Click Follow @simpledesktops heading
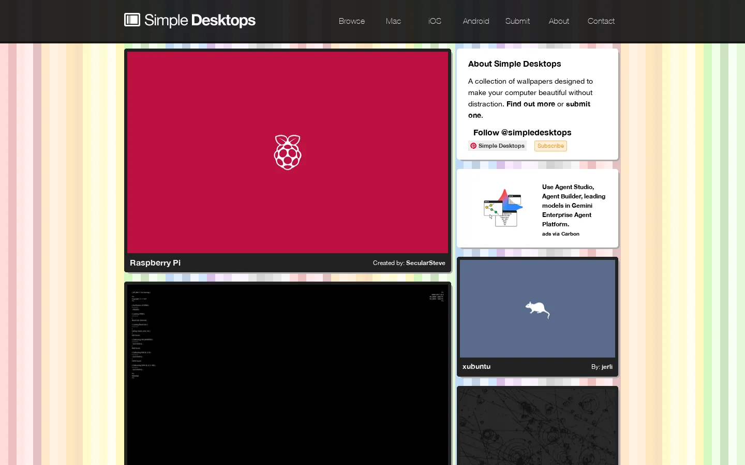This screenshot has width=745, height=465. tap(523, 133)
